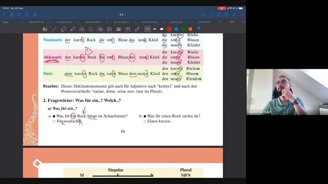Pick the coral pen color
The height and width of the screenshot is (184, 328).
click(190, 29)
